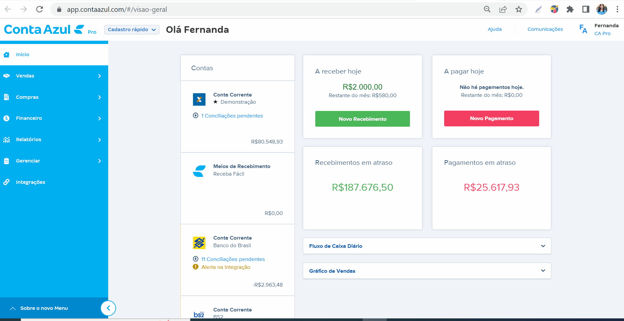This screenshot has width=624, height=321.
Task: Open the Relatórios menu item
Action: (54, 139)
